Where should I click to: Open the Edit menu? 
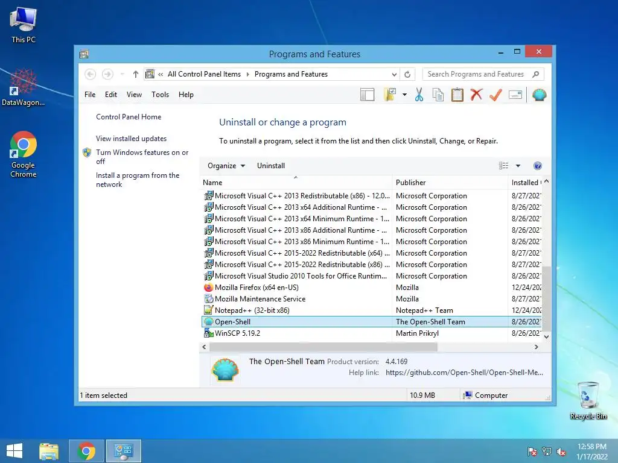(111, 95)
